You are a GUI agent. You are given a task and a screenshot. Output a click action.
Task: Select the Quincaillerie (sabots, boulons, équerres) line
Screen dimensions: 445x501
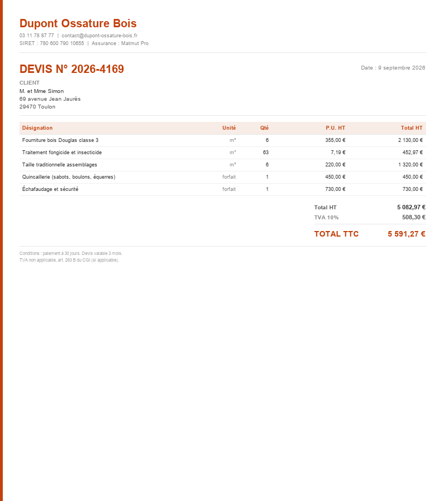222,177
